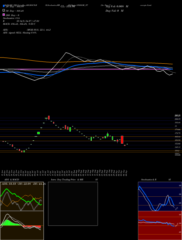This screenshot has height=240, width=182.
Task: Click the 'Intra Day Trading Price & MR' panel title
Action: (67, 180)
